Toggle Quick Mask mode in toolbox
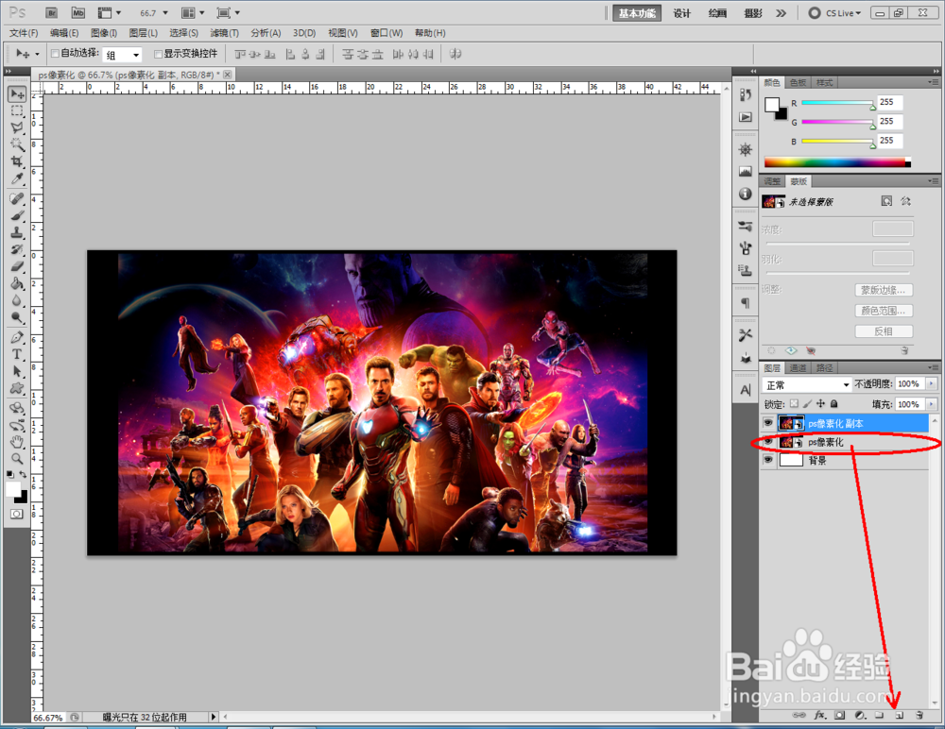This screenshot has height=729, width=945. click(x=17, y=514)
